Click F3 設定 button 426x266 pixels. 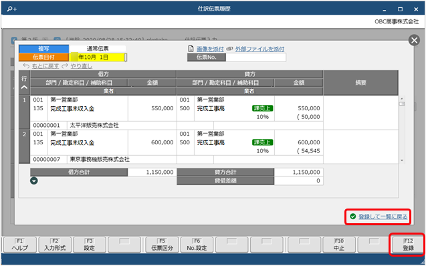pyautogui.click(x=90, y=245)
